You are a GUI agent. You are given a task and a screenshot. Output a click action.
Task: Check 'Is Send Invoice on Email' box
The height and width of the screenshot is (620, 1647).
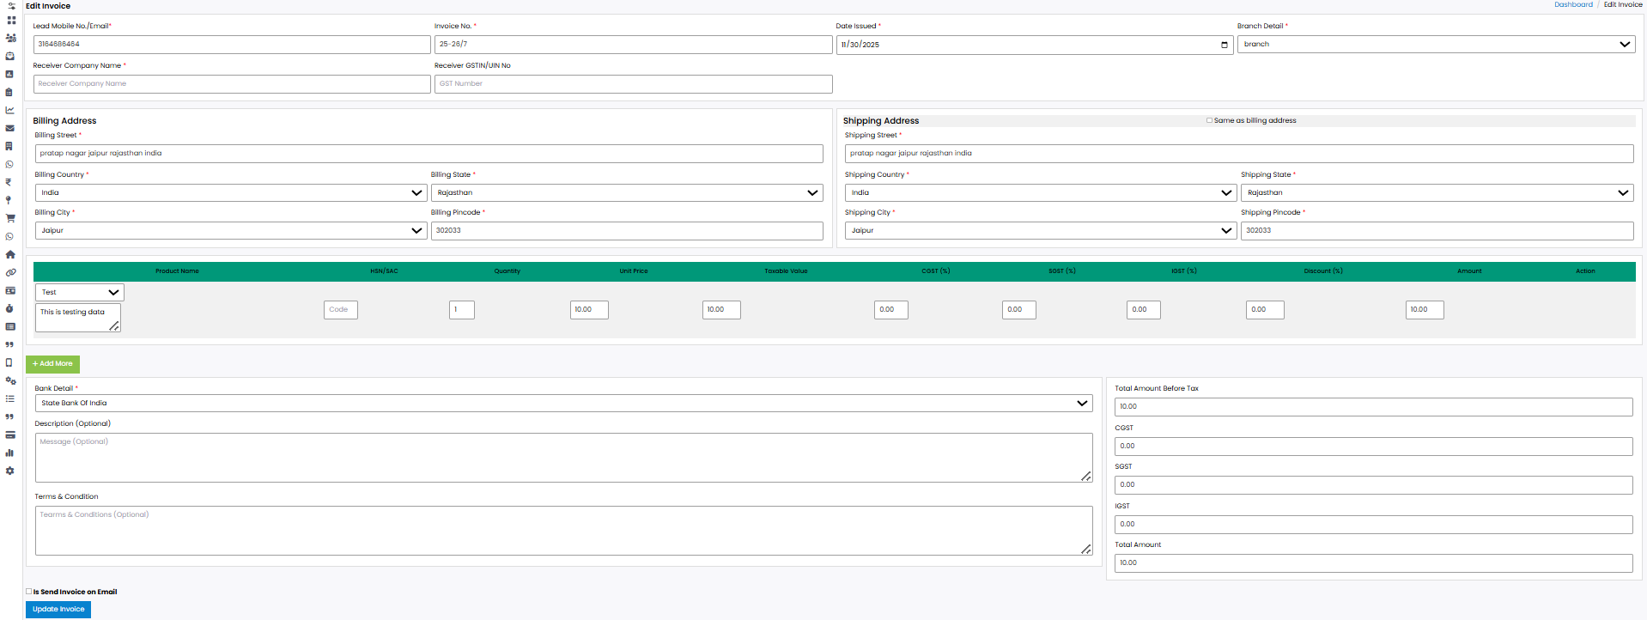coord(29,592)
